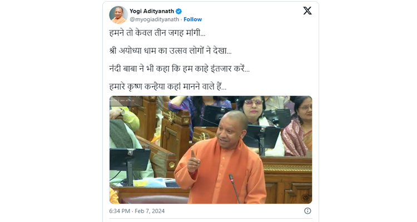
Task: Click the tweet line mentioning 'कृष्ण कन्हैया'
Action: [x=167, y=87]
